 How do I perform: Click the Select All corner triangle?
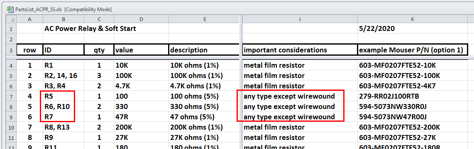(x=11, y=19)
